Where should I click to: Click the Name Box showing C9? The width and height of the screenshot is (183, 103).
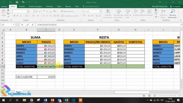coord(7,25)
